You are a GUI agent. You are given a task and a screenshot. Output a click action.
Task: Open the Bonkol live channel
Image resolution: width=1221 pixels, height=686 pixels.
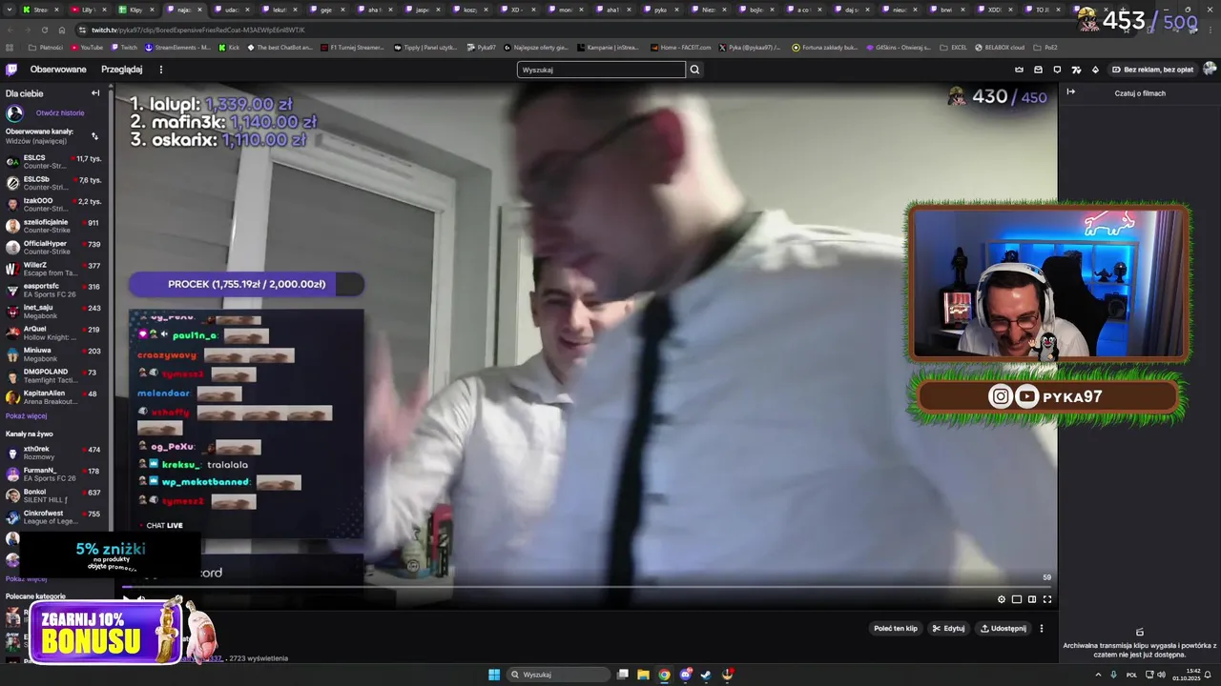point(54,495)
